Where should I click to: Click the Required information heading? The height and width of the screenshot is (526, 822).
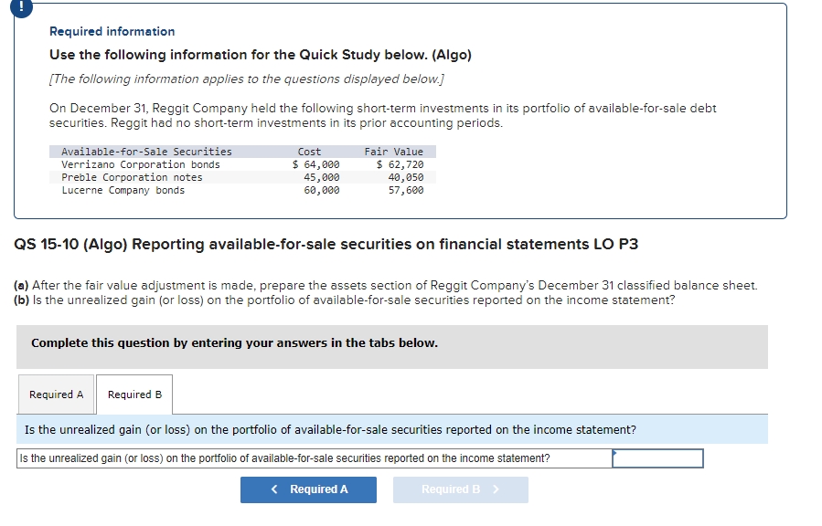[112, 31]
